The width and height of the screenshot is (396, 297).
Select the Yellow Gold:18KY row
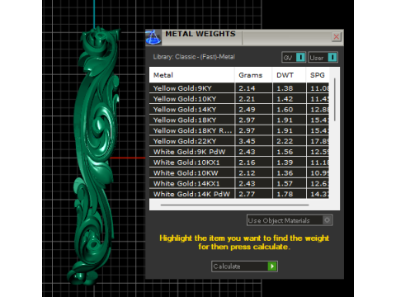(239, 120)
